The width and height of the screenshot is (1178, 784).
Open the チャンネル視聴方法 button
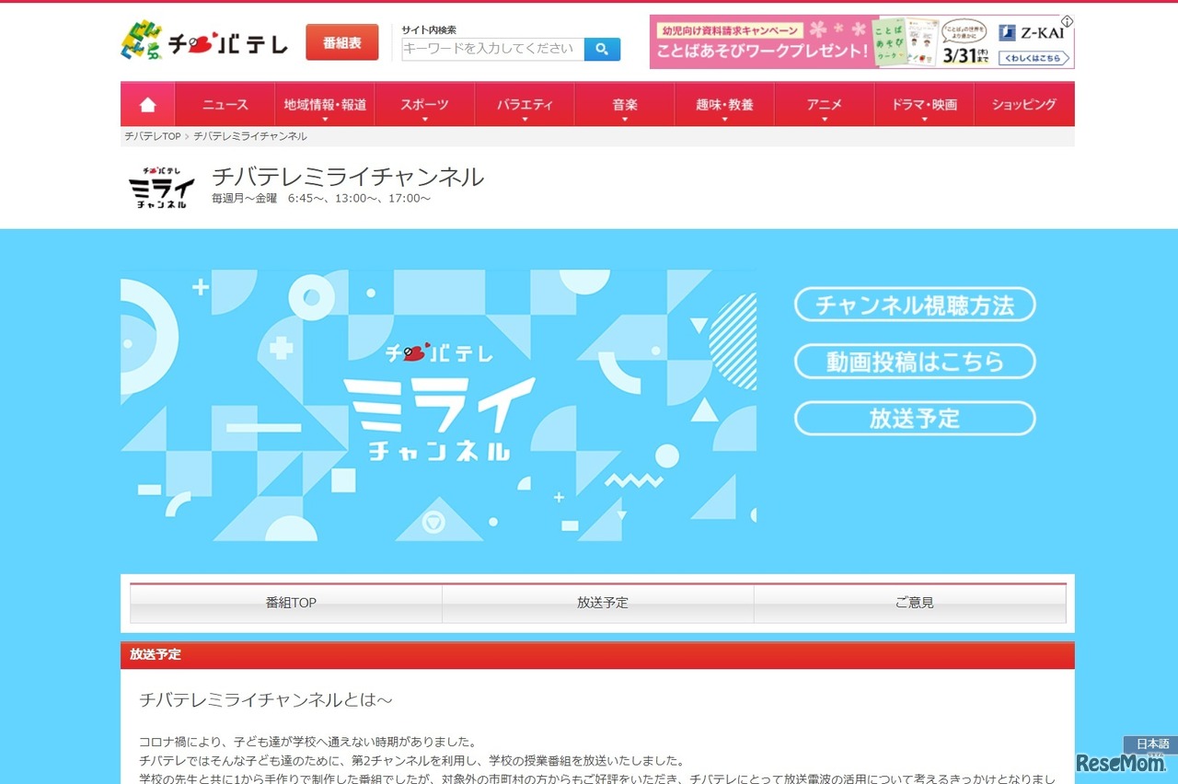click(915, 305)
